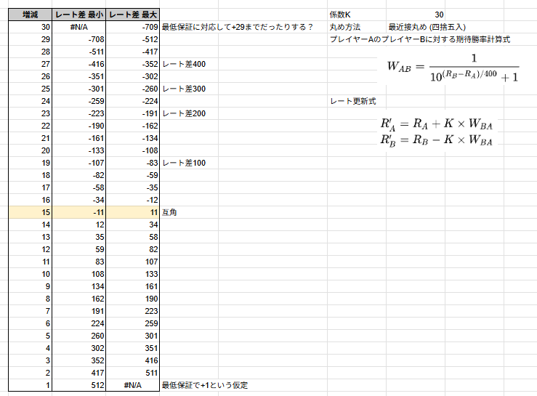Screen dimensions: 537x396
Task: Click the cell with value -190
Action: [x=78, y=126]
